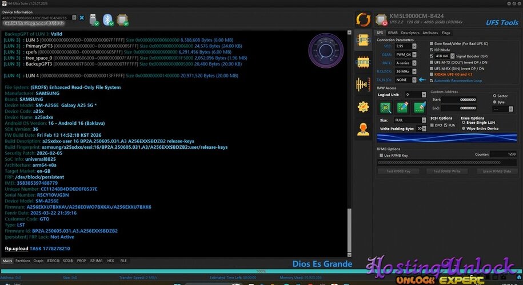Toggle the Signal Booster (ISP) checkbox
The width and height of the screenshot is (523, 285).
(432, 56)
